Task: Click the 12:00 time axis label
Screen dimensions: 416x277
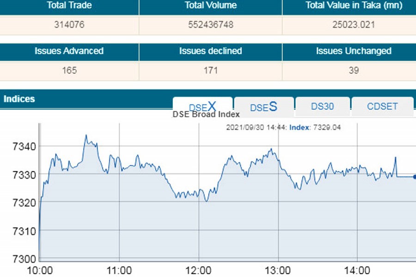Action: pos(199,270)
